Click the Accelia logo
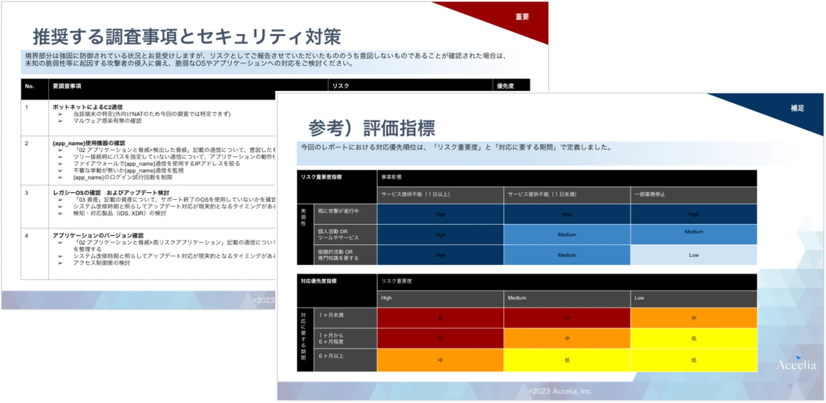Image resolution: width=826 pixels, height=403 pixels. 796,366
